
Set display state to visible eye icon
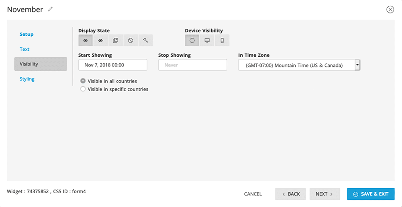click(x=86, y=41)
